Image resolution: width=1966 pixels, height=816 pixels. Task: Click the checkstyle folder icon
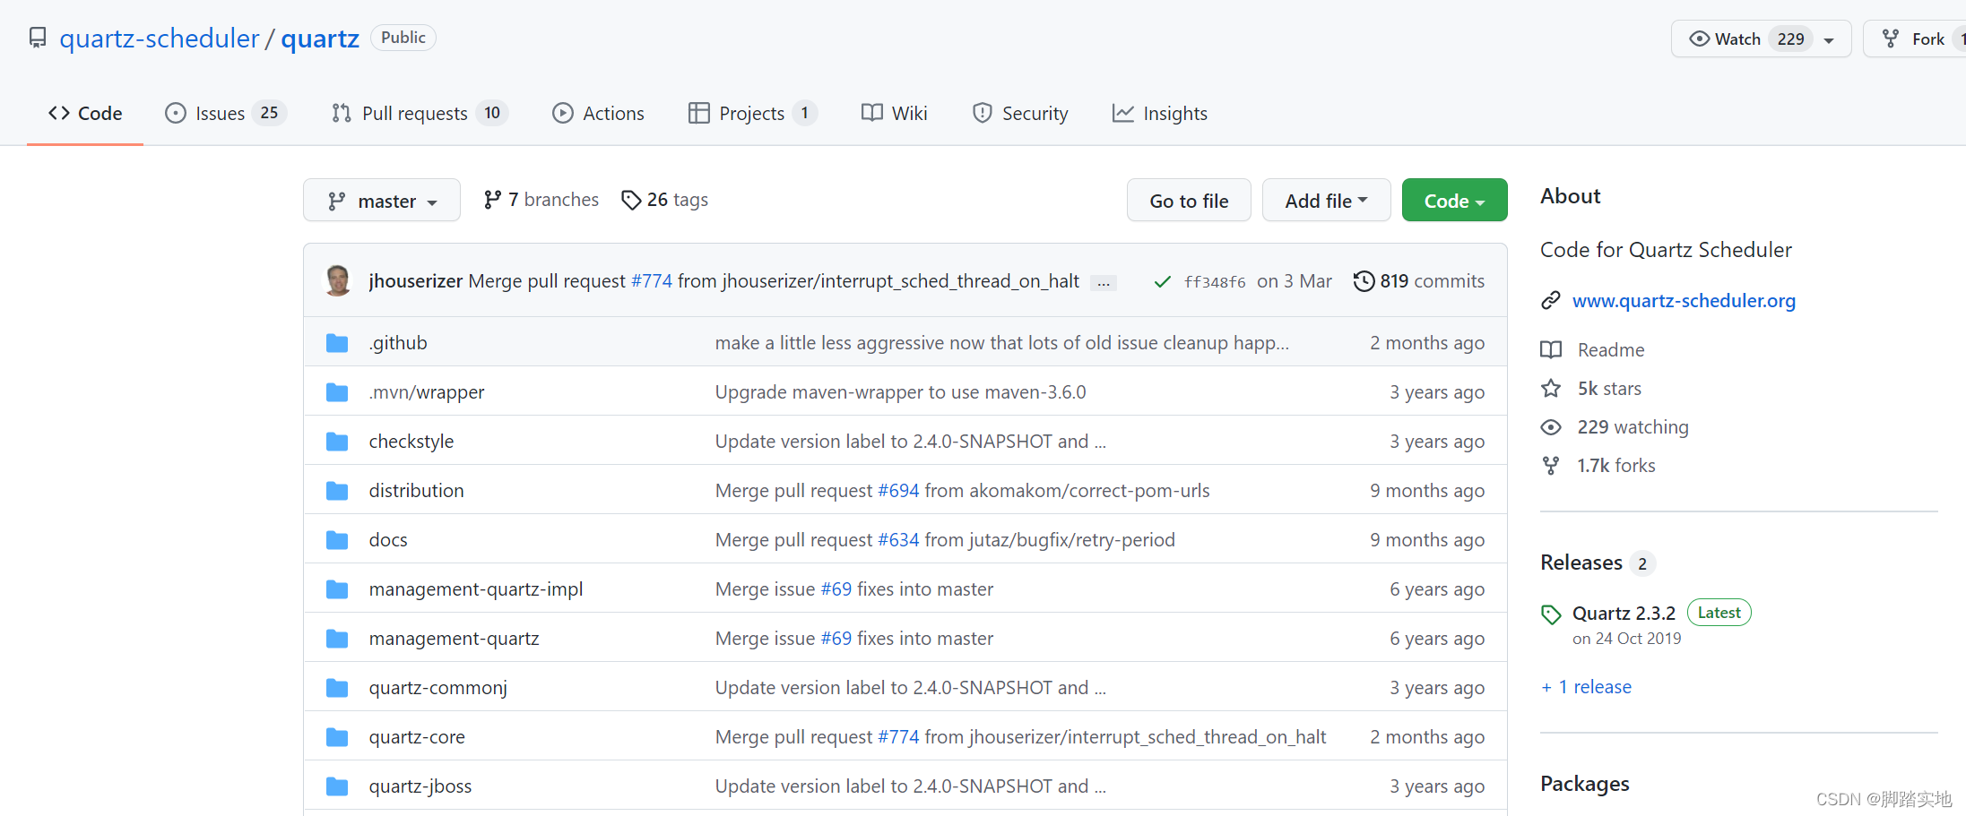(x=337, y=442)
